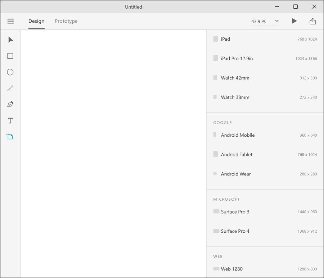
Task: Select the Pen tool
Action: click(10, 104)
